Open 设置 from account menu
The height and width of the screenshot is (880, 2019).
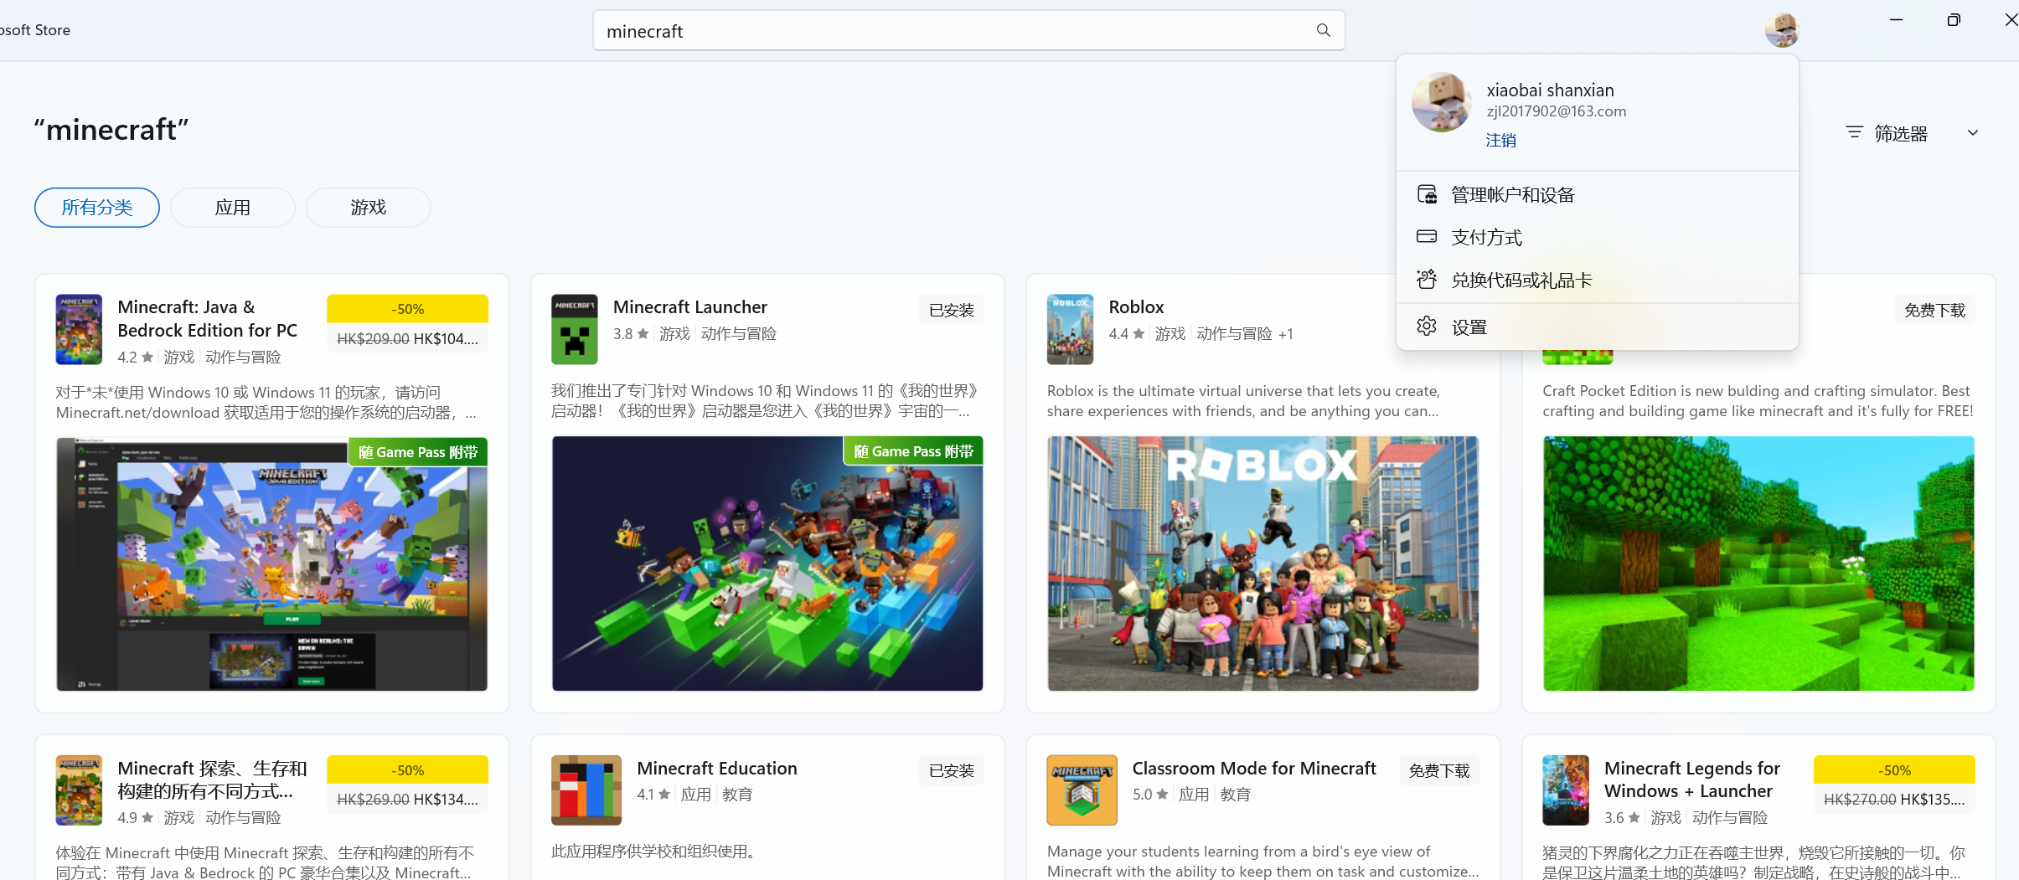coord(1598,327)
